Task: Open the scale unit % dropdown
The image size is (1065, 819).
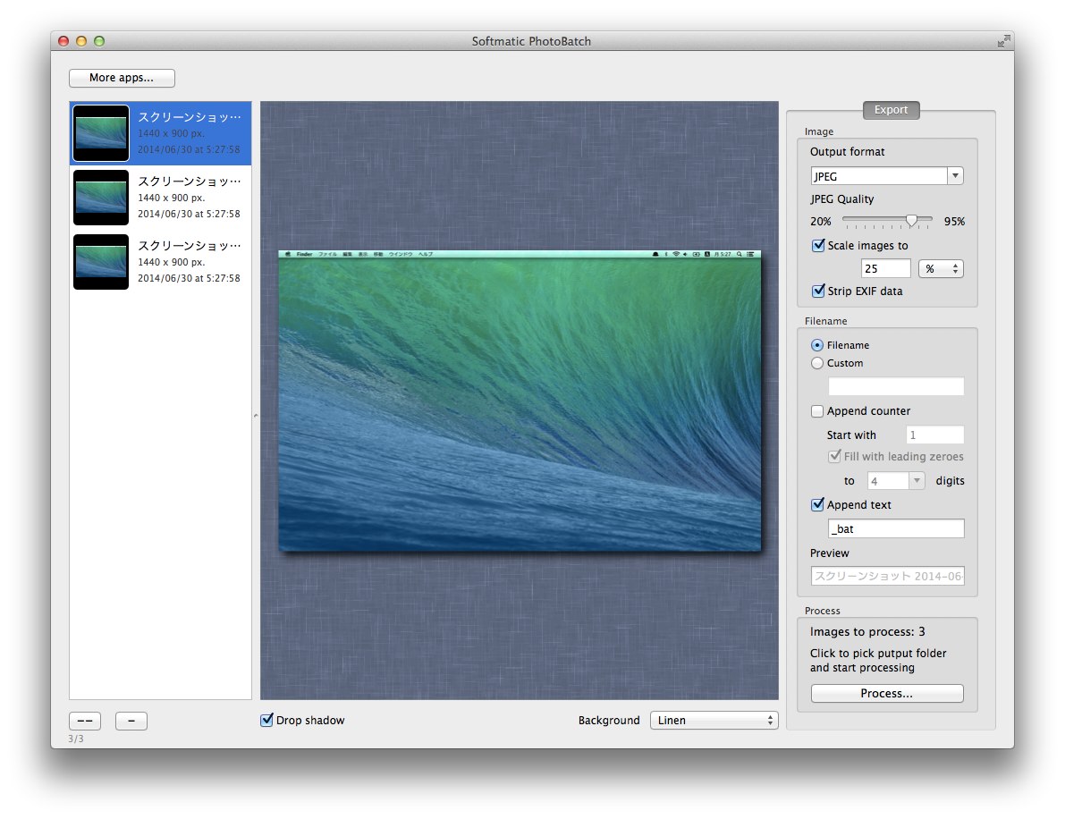Action: (x=940, y=268)
